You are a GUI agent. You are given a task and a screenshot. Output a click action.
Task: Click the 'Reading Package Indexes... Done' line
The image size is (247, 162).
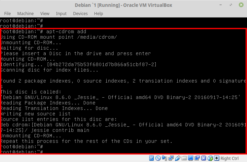tap(48, 103)
